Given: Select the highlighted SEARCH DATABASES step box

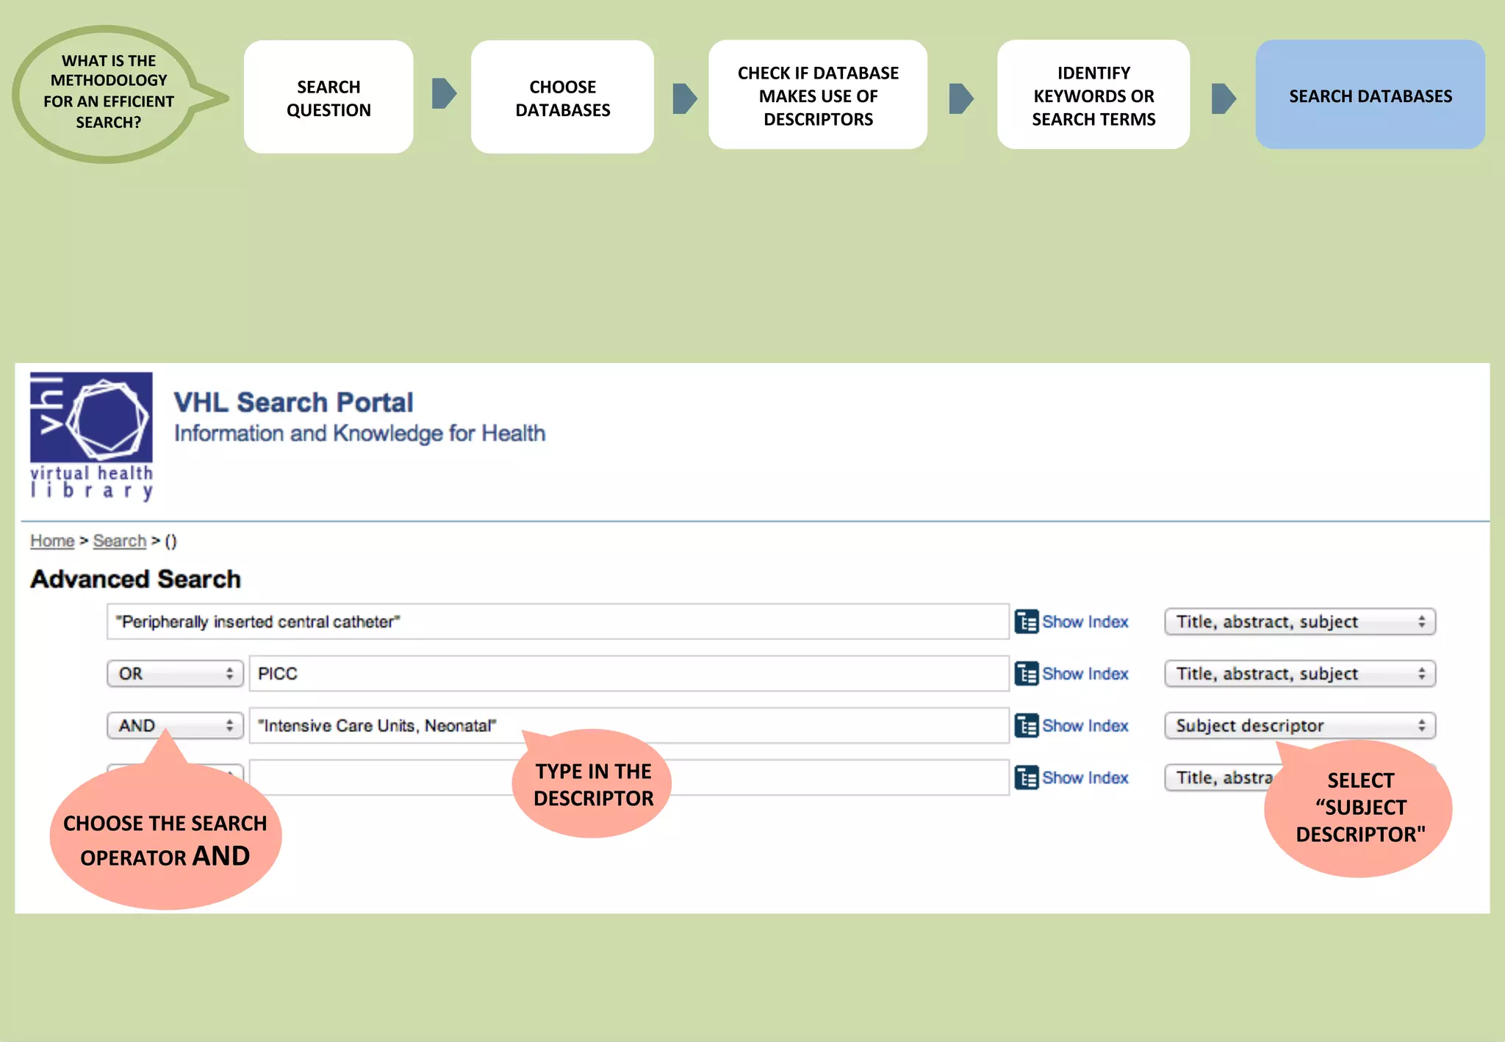Looking at the screenshot, I should [1371, 95].
